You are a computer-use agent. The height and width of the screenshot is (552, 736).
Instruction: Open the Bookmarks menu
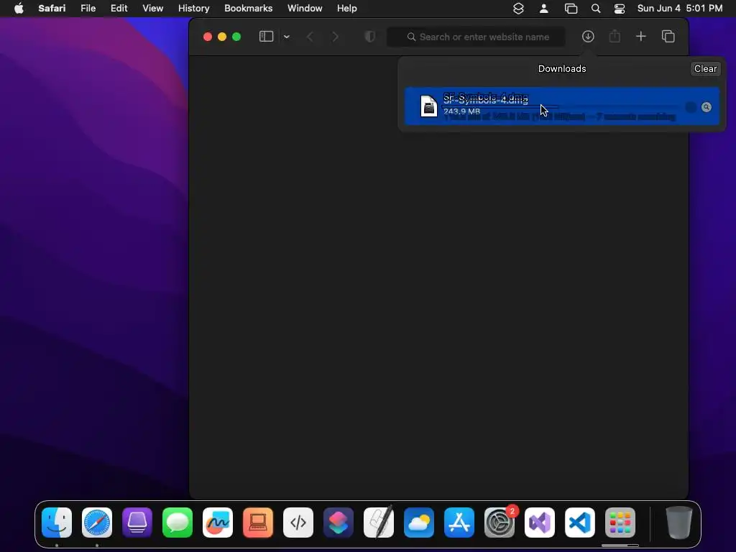click(248, 9)
